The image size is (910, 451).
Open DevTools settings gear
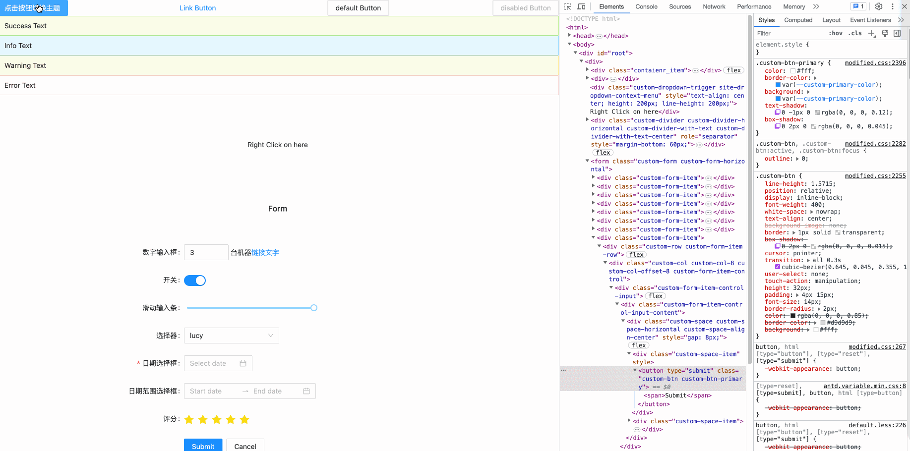coord(879,6)
